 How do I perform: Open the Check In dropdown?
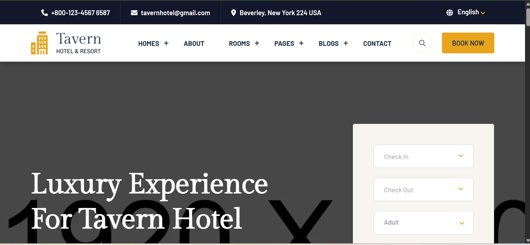pos(423,156)
